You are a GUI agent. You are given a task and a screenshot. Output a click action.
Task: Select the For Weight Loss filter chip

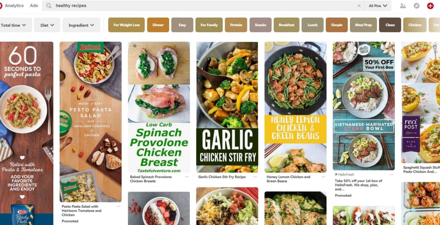coord(127,25)
